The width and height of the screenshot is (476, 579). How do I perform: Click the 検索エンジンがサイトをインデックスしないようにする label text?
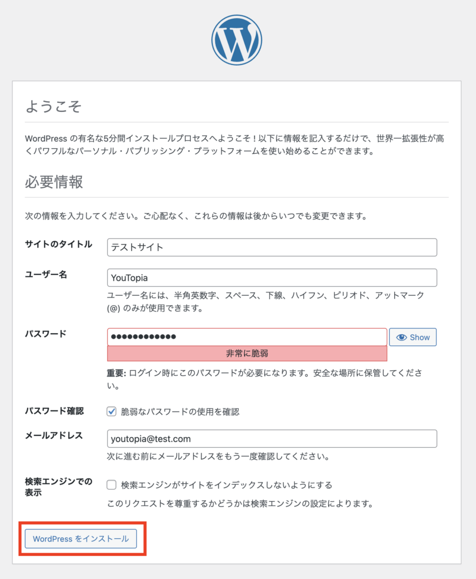click(227, 485)
